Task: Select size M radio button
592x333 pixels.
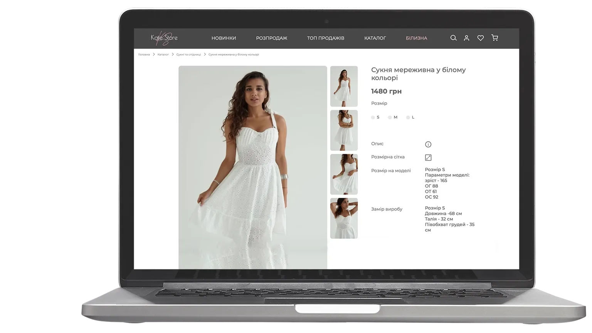Action: pos(390,117)
